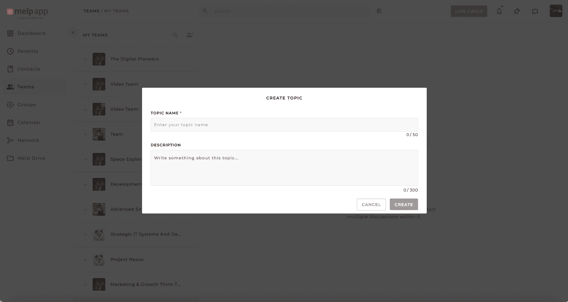Expand Project Nexus in the teams list

click(85, 259)
